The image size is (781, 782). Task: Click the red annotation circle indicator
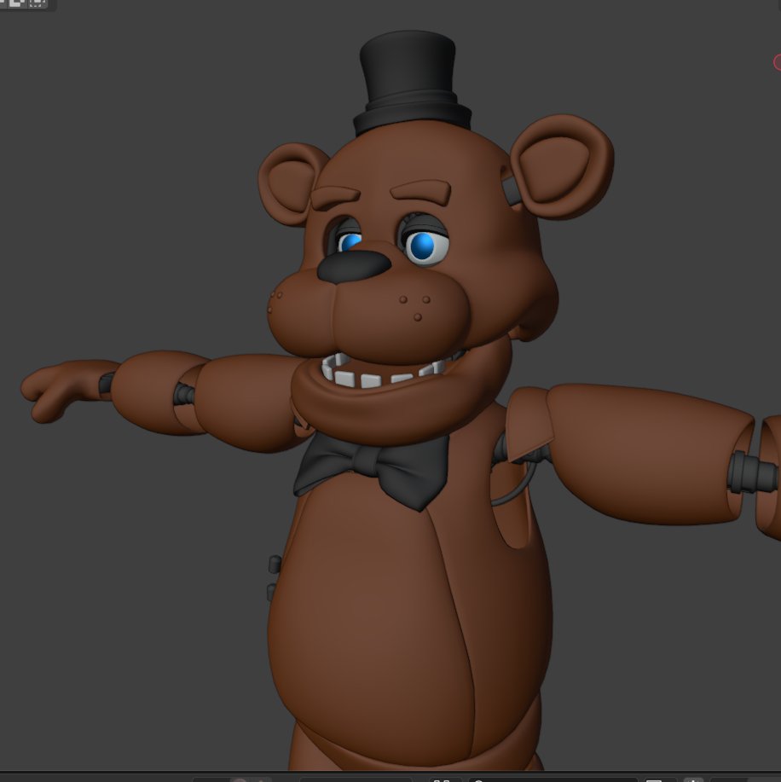(x=777, y=62)
